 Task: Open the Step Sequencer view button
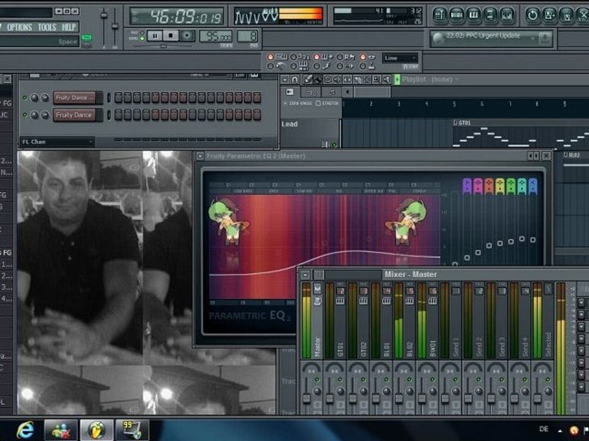pos(456,15)
